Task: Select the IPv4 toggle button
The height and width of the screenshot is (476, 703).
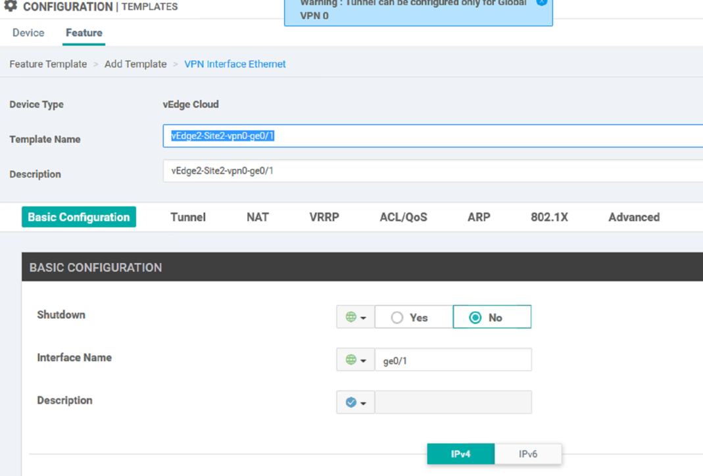Action: (461, 454)
